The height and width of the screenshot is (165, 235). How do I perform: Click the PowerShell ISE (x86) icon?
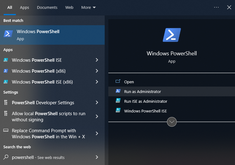coord(6,82)
